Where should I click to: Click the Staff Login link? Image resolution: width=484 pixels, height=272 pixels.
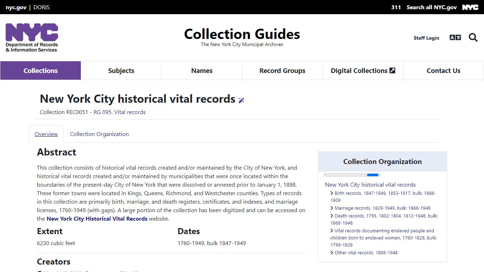(x=426, y=38)
